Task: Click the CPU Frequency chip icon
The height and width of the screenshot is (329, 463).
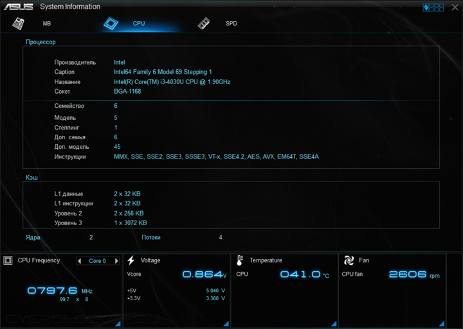Action: [8, 260]
